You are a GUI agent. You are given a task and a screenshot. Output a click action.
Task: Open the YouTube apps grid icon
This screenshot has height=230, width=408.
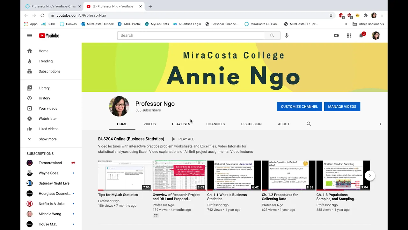(x=349, y=35)
